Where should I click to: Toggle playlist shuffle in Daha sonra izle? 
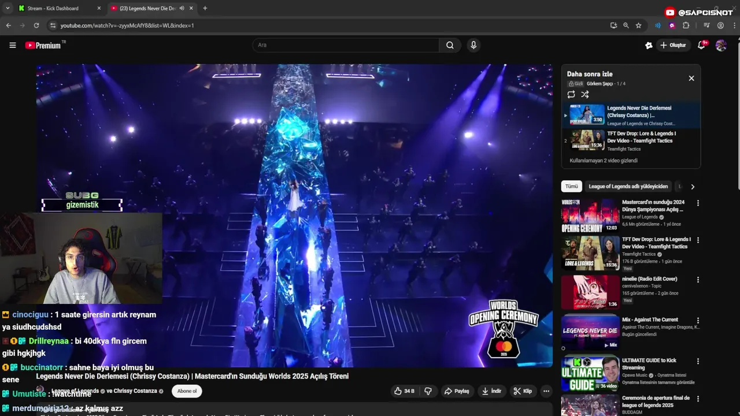585,95
